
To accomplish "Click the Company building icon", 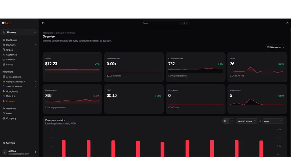I will click(x=4, y=118).
